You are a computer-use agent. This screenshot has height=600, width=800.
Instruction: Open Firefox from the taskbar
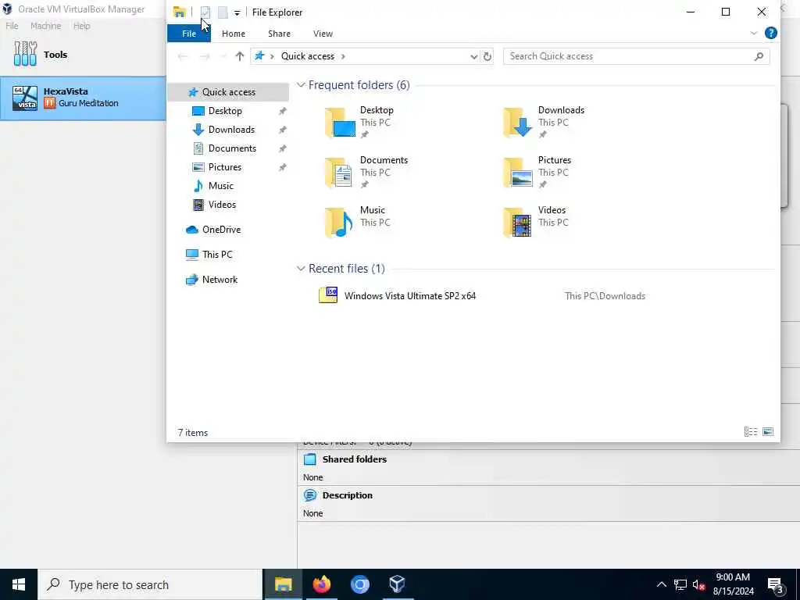coord(321,584)
